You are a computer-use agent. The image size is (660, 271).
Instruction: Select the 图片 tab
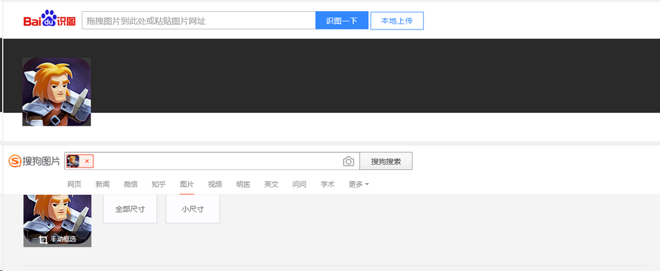[x=187, y=184]
